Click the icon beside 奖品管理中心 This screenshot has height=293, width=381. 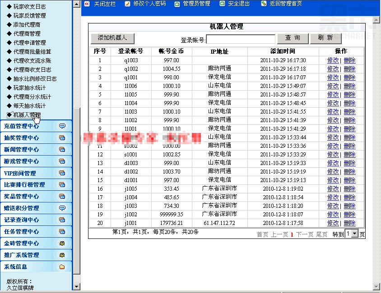tap(62, 196)
